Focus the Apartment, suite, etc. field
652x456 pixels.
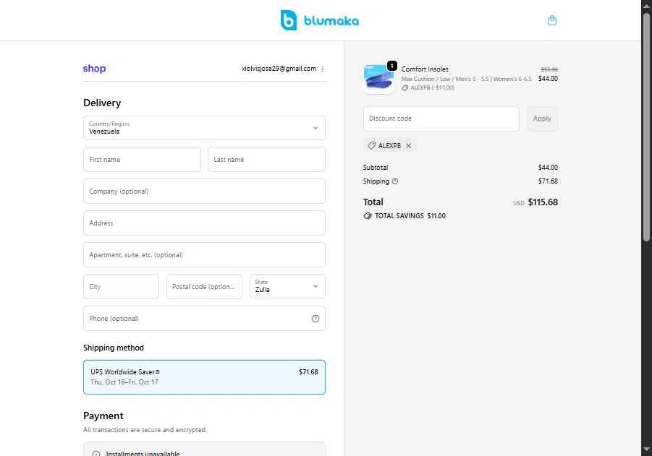(x=204, y=255)
